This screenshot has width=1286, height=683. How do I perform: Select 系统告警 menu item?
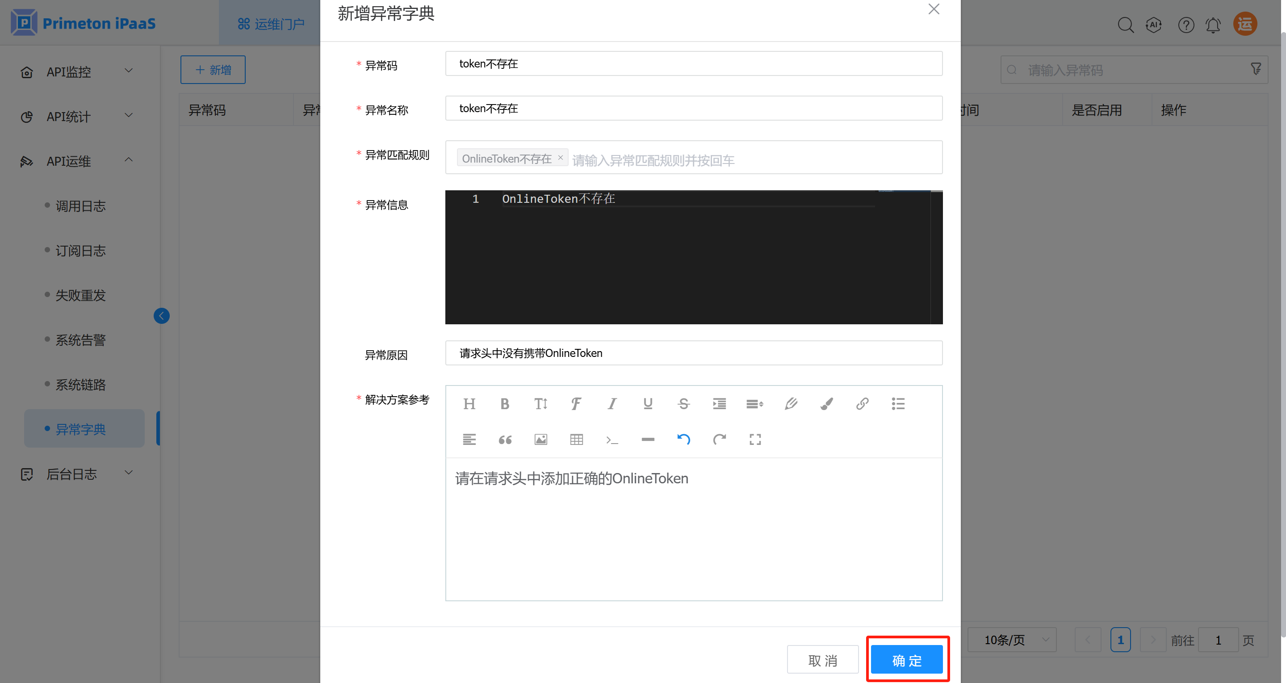point(80,340)
